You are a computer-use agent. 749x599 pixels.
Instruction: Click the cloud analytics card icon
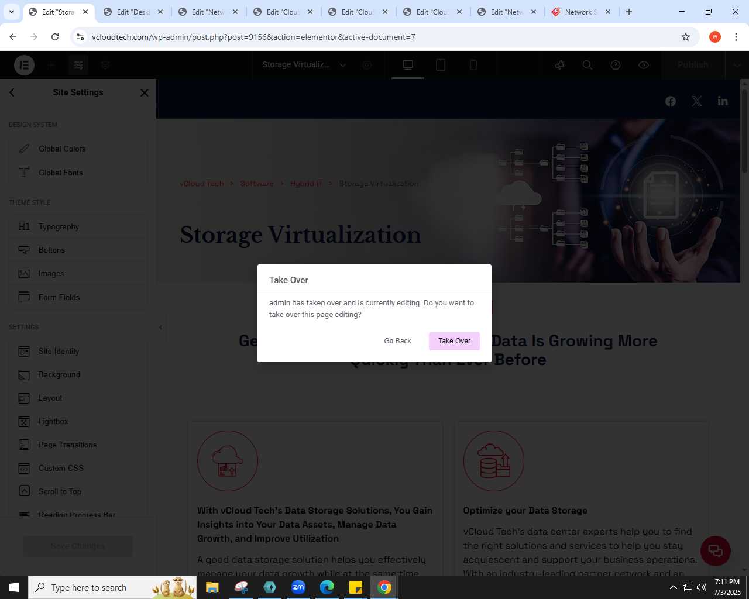[228, 461]
